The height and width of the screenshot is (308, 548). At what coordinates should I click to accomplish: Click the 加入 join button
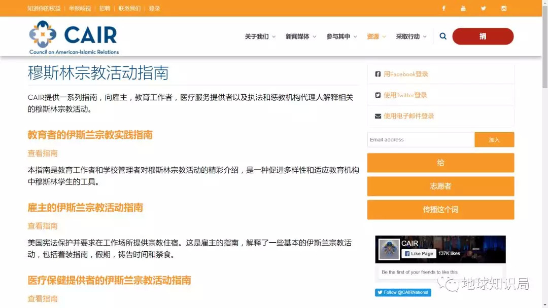click(494, 139)
